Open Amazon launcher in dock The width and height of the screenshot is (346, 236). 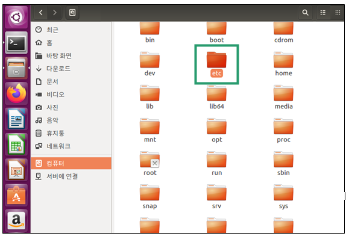point(16,220)
